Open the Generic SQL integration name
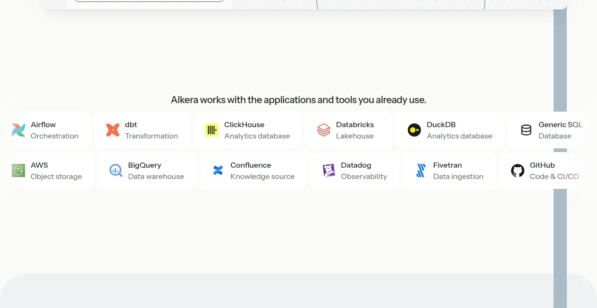Screen dimensions: 597x308 click(x=561, y=125)
